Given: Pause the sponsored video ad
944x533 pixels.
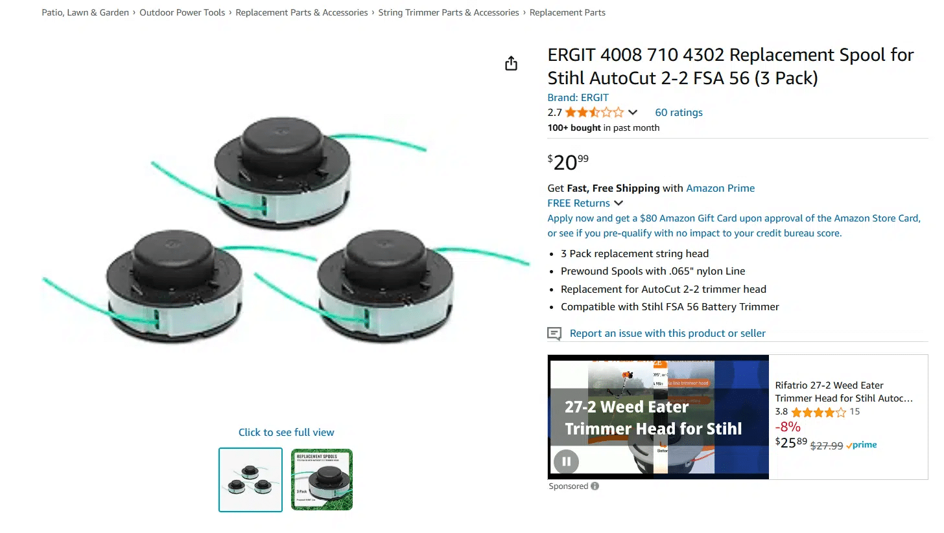Looking at the screenshot, I should coord(566,462).
